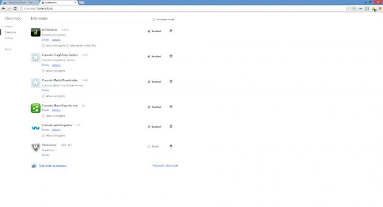Uncheck Enabled for Comodo Share Page Service
The width and height of the screenshot is (383, 207).
click(149, 107)
